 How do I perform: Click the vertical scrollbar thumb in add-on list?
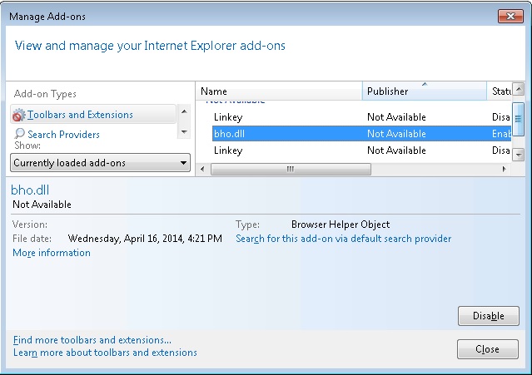point(518,119)
